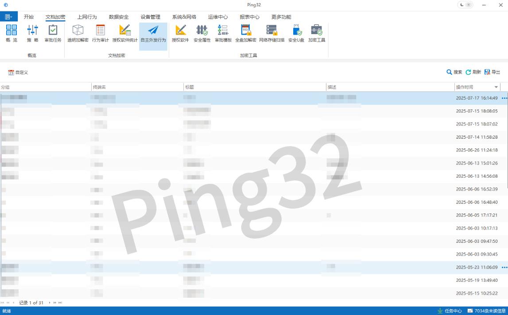Open more options for row 2025-05-23 11:06:09
This screenshot has height=315, width=508.
tap(504, 267)
